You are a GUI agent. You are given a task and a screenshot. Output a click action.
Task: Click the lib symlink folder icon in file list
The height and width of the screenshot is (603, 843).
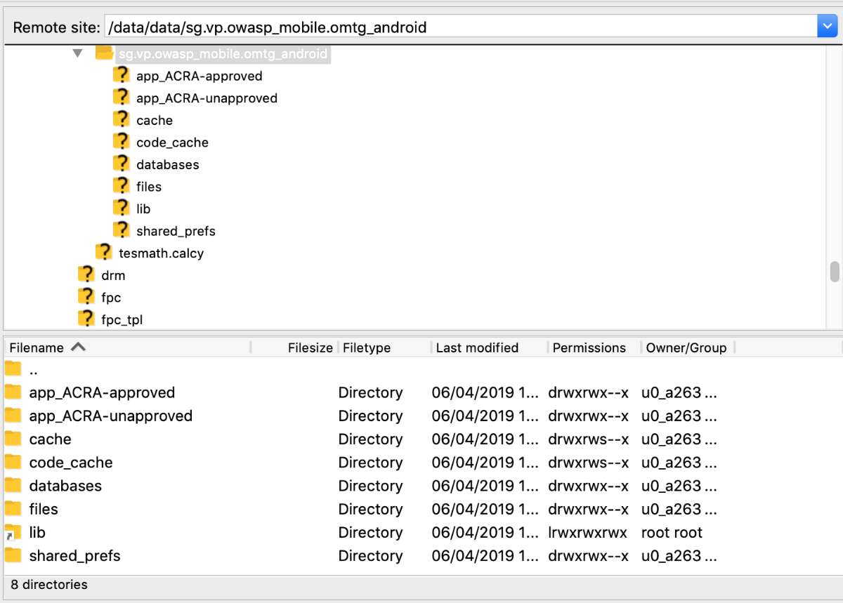click(13, 532)
